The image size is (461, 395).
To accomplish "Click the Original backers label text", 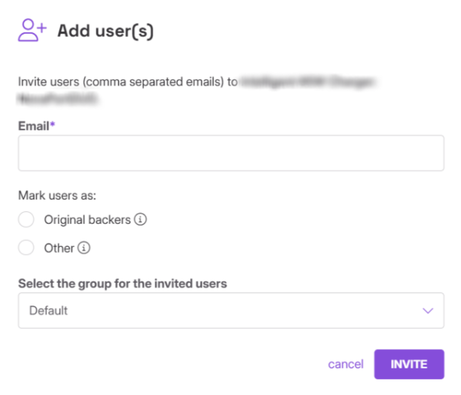I will click(x=87, y=220).
